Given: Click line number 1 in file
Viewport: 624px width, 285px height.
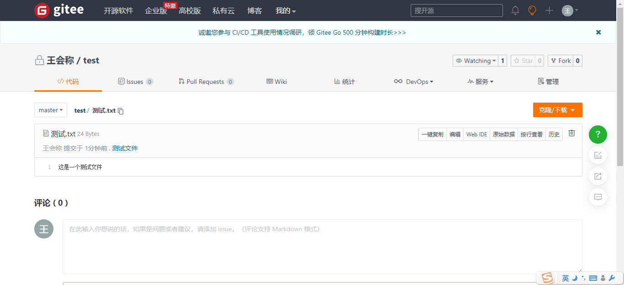Looking at the screenshot, I should [49, 167].
